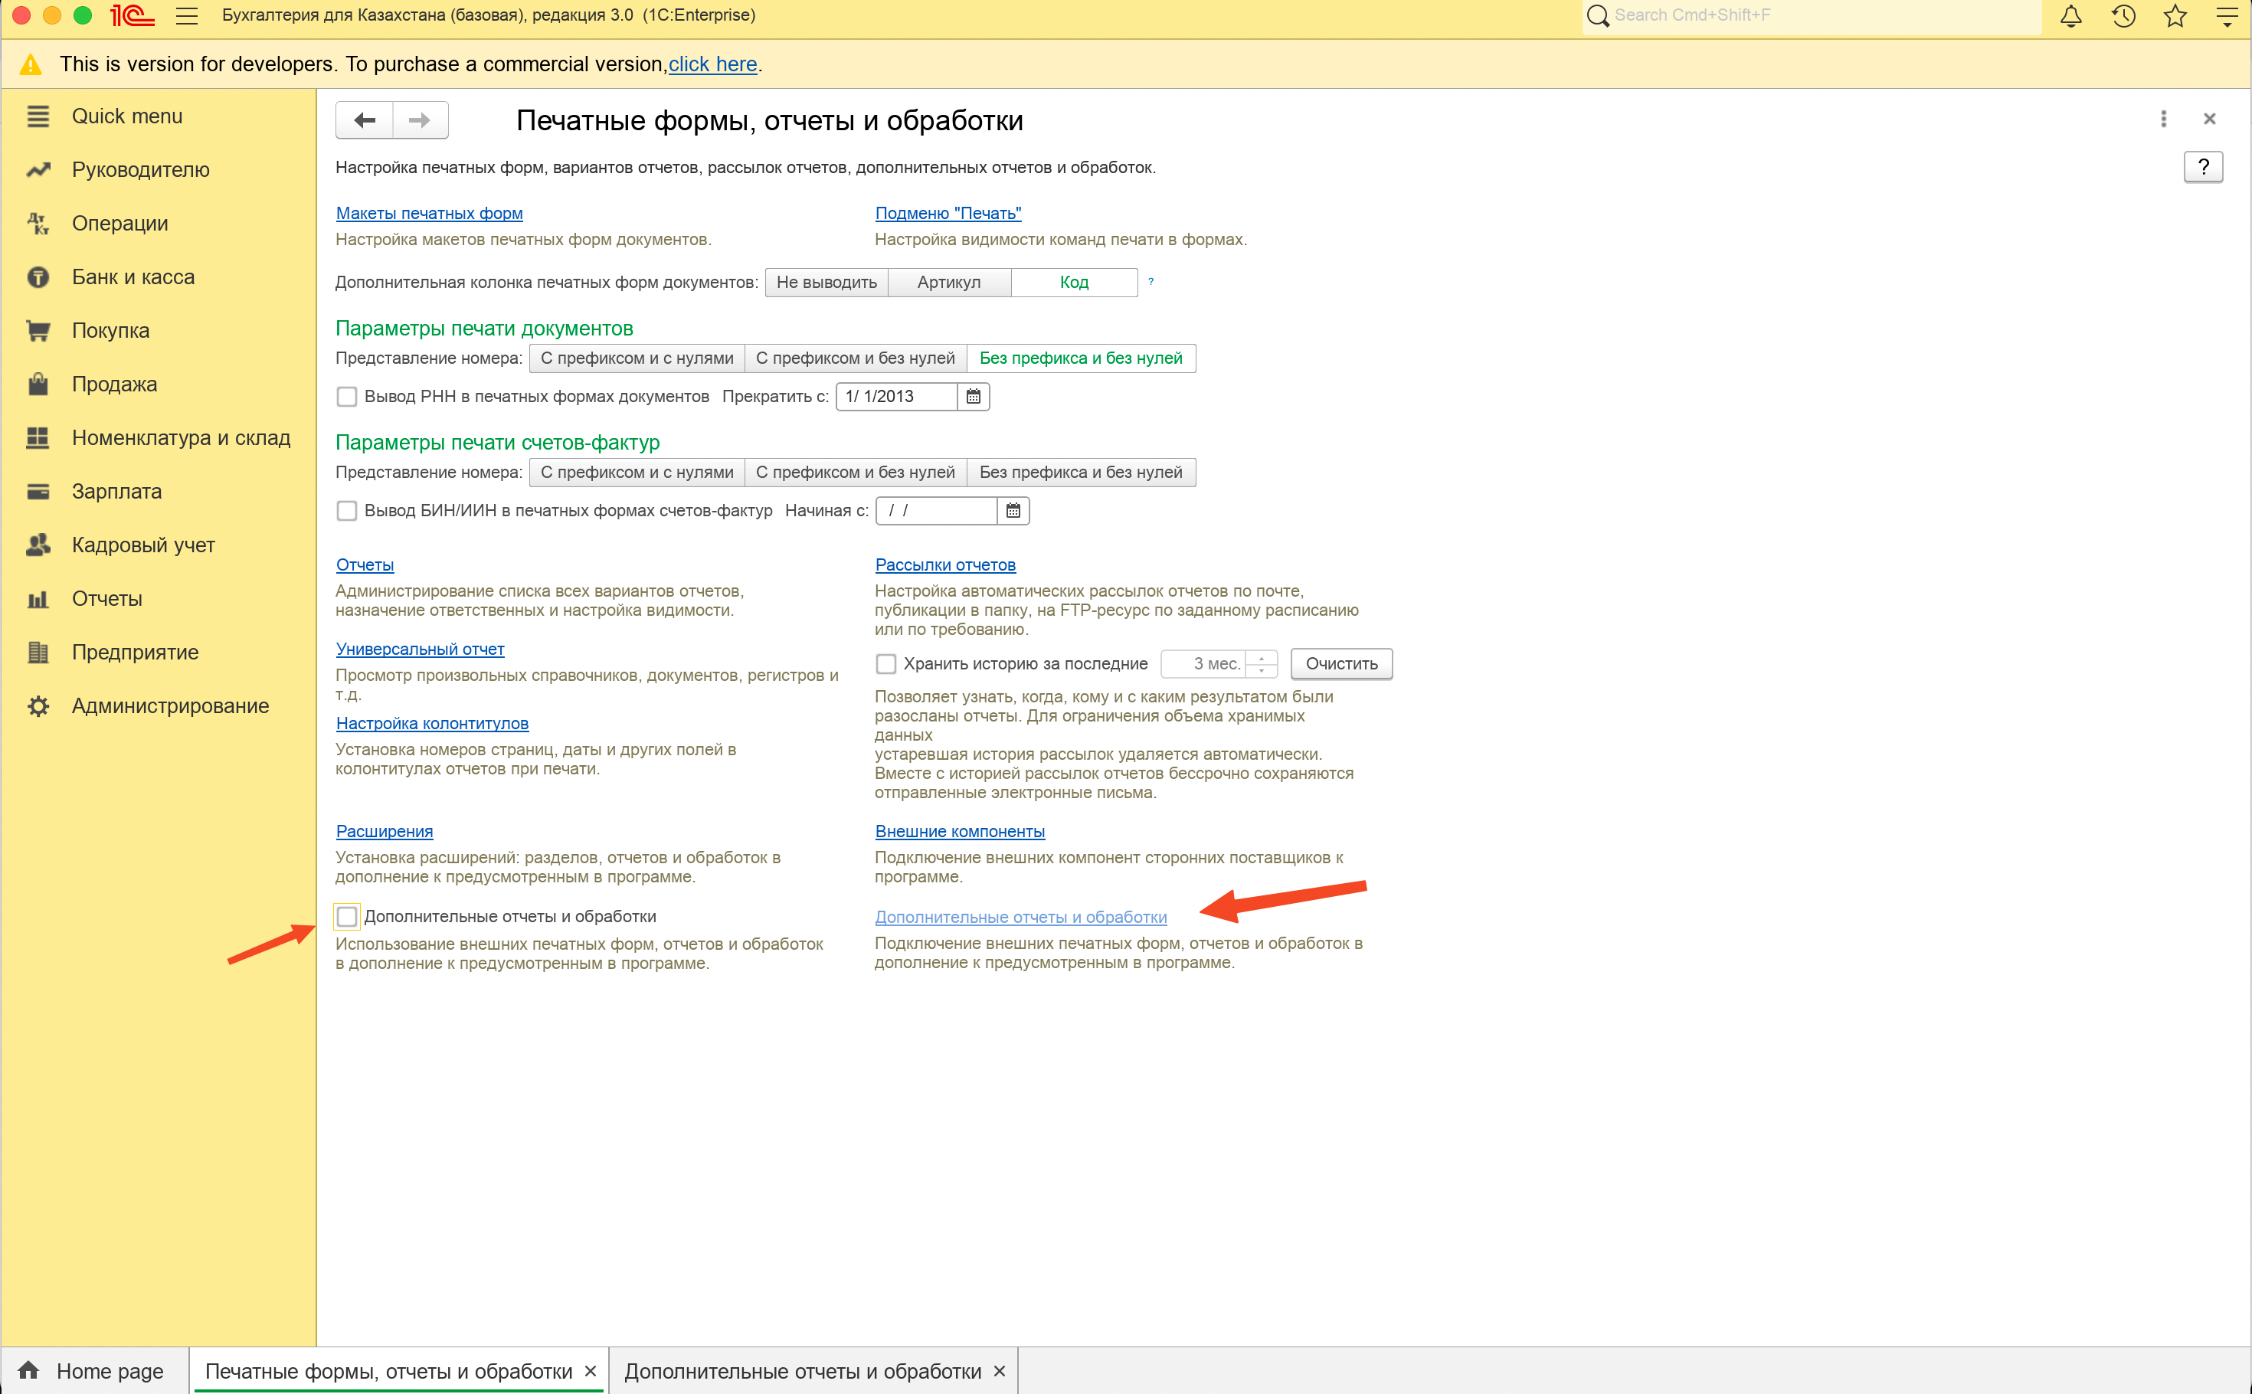Enable Дополнительные отчеты и обработки checkbox
Screen dimensions: 2252x1394
click(346, 916)
